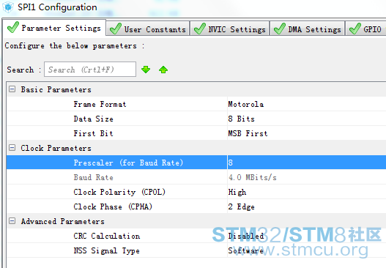Image resolution: width=386 pixels, height=268 pixels.
Task: Collapse the Basic Parameters section
Action: point(12,89)
